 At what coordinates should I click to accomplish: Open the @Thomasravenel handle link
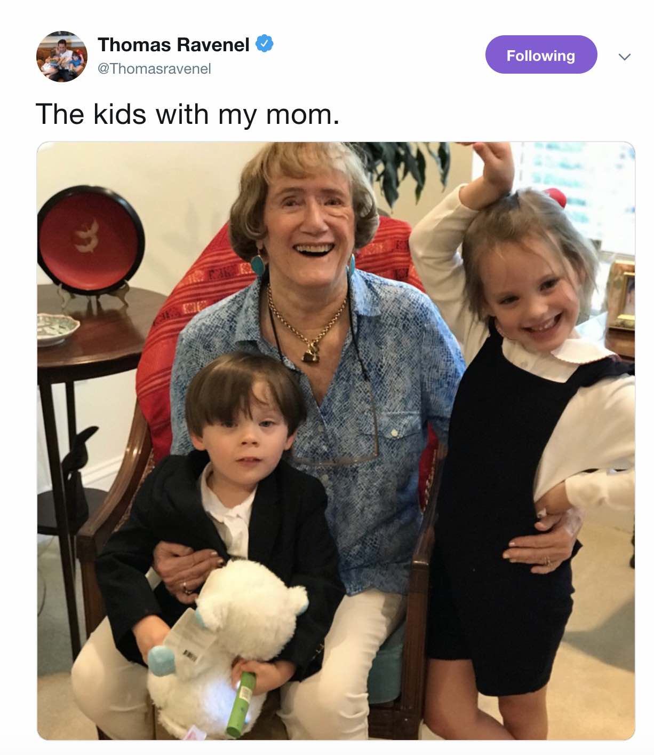(154, 69)
